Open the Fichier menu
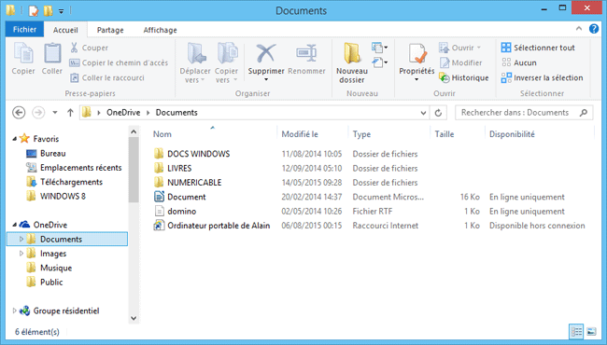Screen dimensions: 607x345 click(x=24, y=29)
